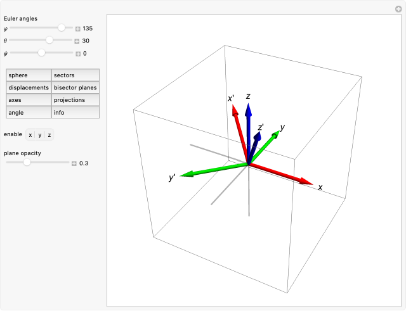406x311 pixels.
Task: Enable the y plane button
Action: point(39,135)
